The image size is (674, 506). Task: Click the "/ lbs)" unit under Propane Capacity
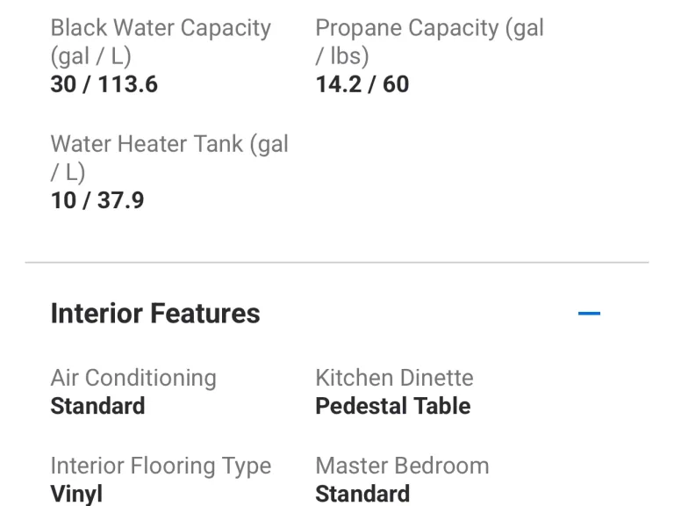pos(342,56)
